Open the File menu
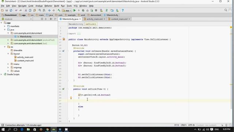This screenshot has height=132, width=234. pyautogui.click(x=3, y=6)
